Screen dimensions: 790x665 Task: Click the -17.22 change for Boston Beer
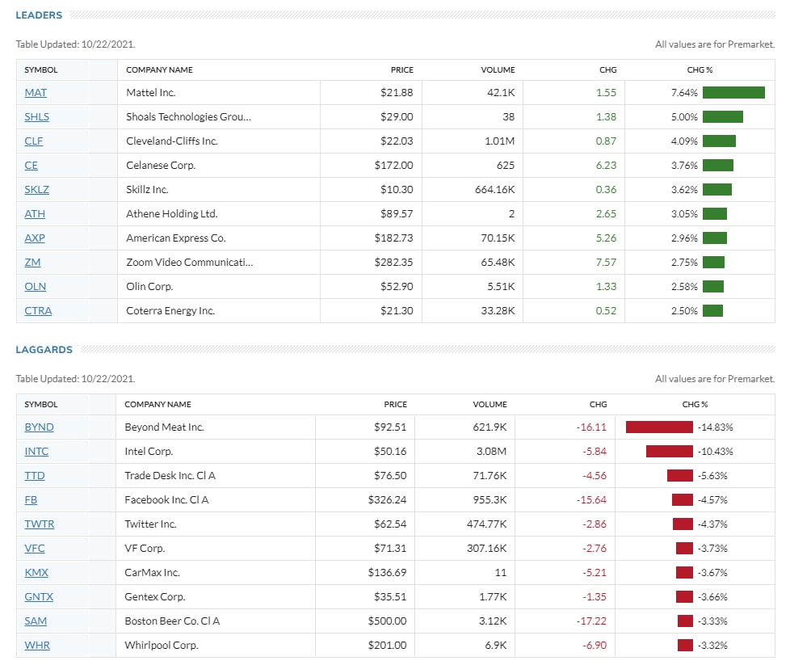pos(591,621)
